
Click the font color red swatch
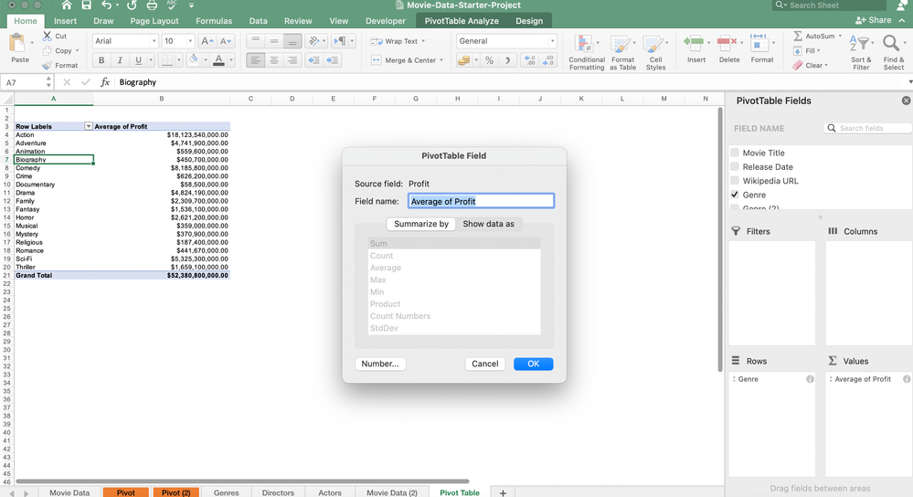coord(219,60)
